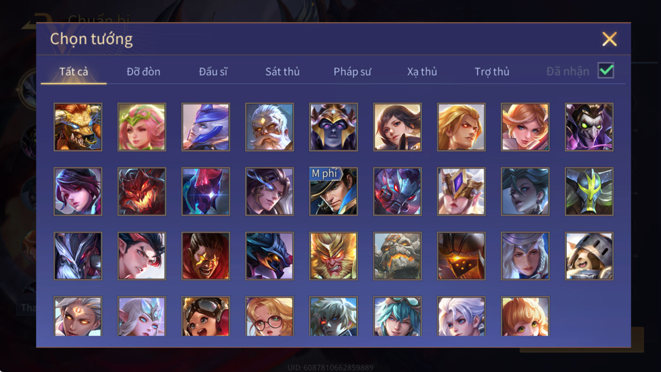Pick the pilot-goggles girl hero portrait
Viewport: 661px width, 372px height.
(206, 316)
